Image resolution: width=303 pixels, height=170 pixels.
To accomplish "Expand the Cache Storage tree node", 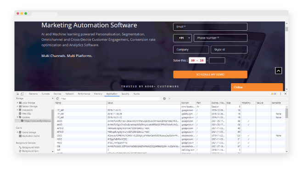I will (17, 132).
